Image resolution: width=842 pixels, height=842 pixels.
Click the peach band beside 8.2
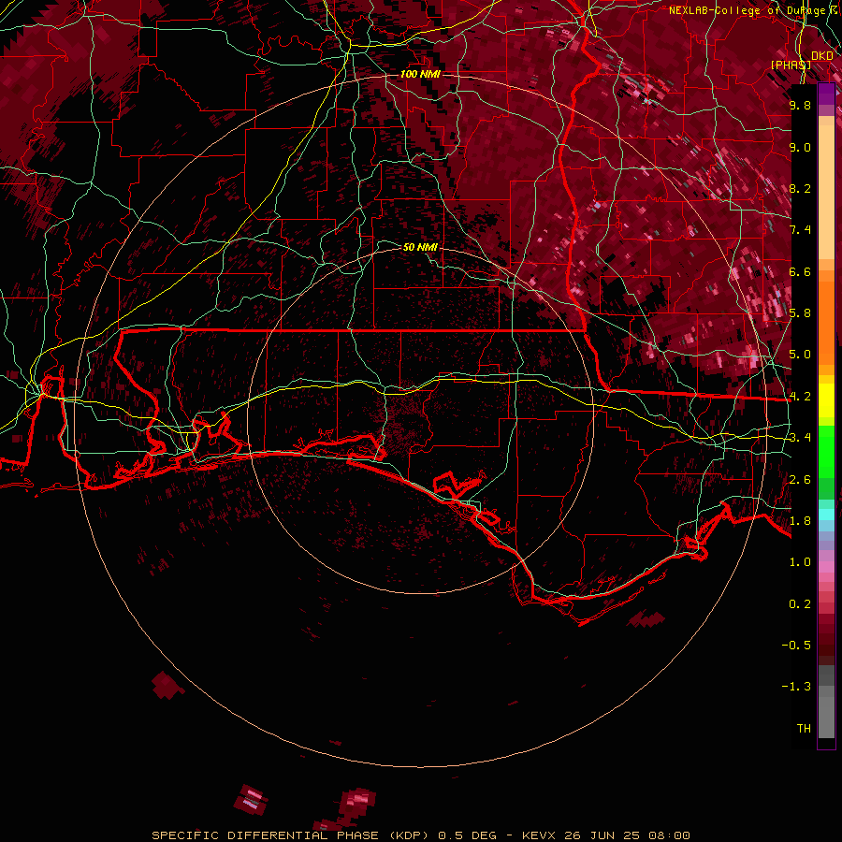(x=826, y=192)
